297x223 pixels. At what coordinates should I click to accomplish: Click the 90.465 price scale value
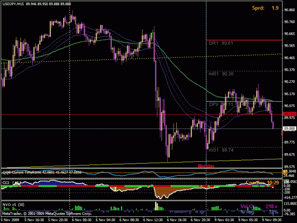click(x=289, y=58)
